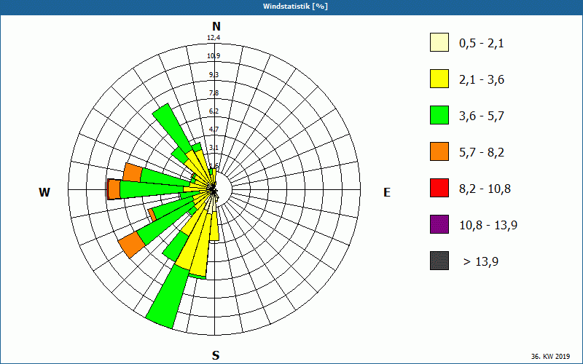Click the yellow 2,1 - 3,6 legend swatch

[439, 79]
